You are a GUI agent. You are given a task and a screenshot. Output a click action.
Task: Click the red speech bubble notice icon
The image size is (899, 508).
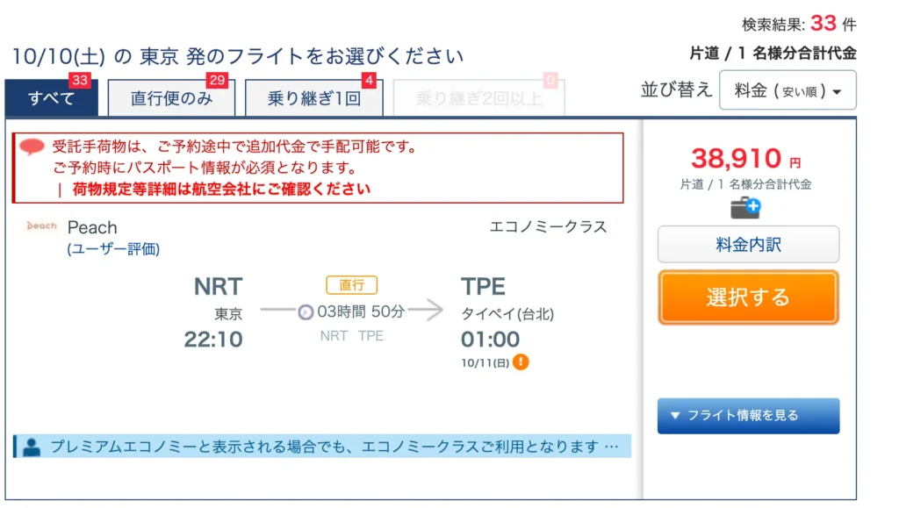tap(32, 147)
